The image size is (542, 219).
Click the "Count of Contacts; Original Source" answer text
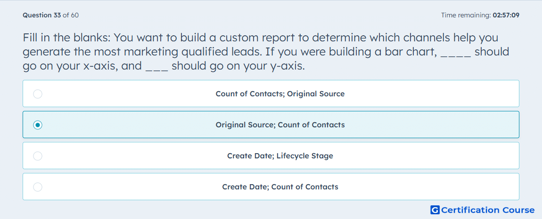280,94
